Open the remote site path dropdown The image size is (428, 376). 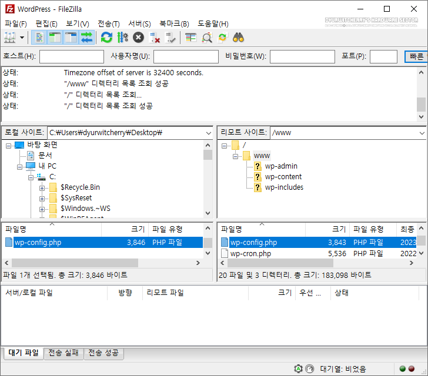pyautogui.click(x=422, y=133)
